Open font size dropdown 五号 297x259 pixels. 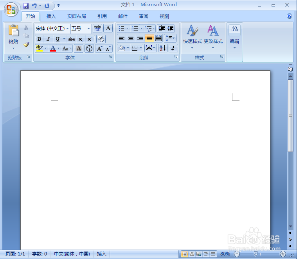(88, 29)
